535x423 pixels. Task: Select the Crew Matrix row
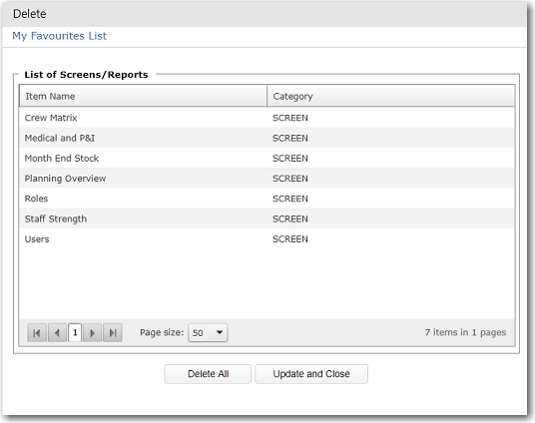pyautogui.click(x=267, y=118)
